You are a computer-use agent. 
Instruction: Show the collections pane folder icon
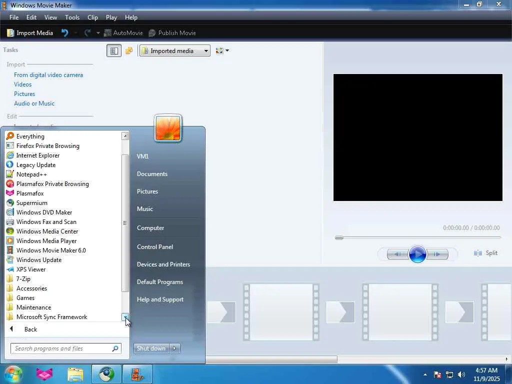129,50
